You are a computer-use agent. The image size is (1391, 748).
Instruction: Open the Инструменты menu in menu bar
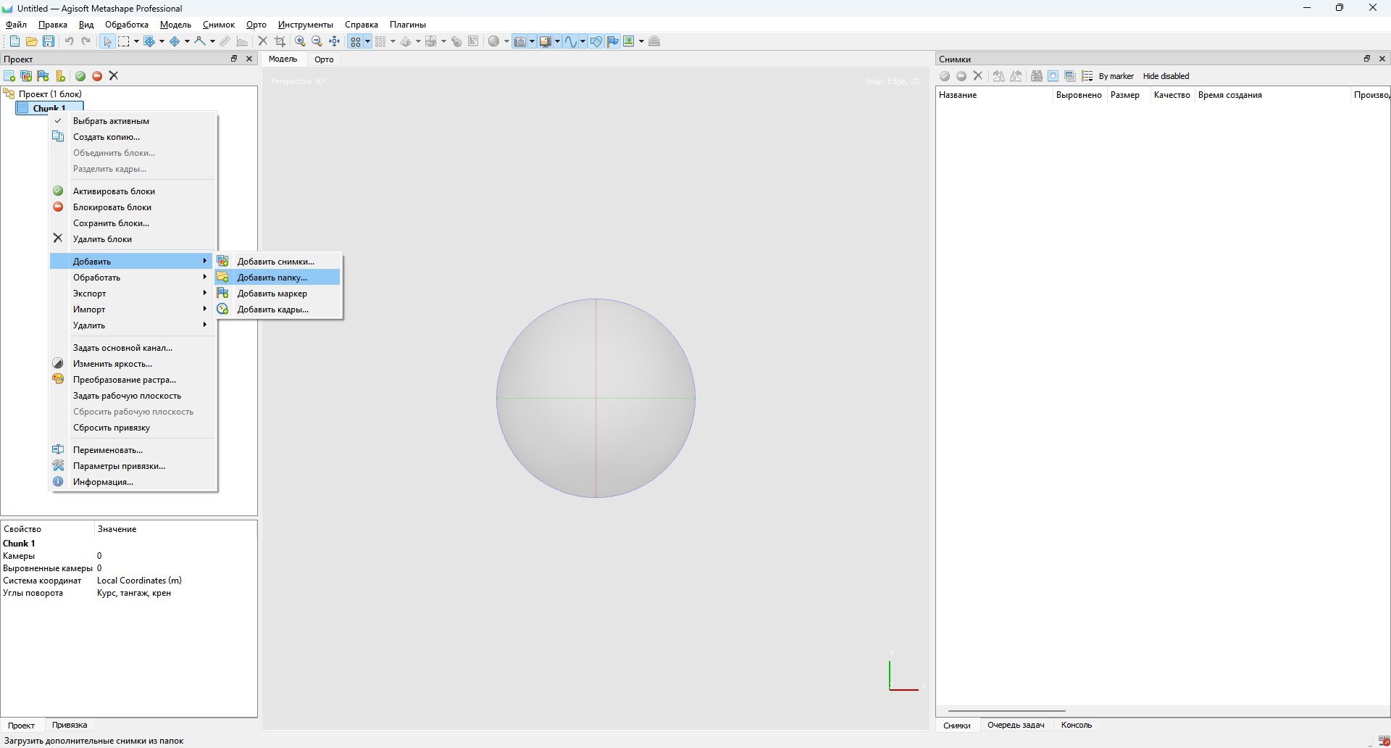click(x=306, y=25)
